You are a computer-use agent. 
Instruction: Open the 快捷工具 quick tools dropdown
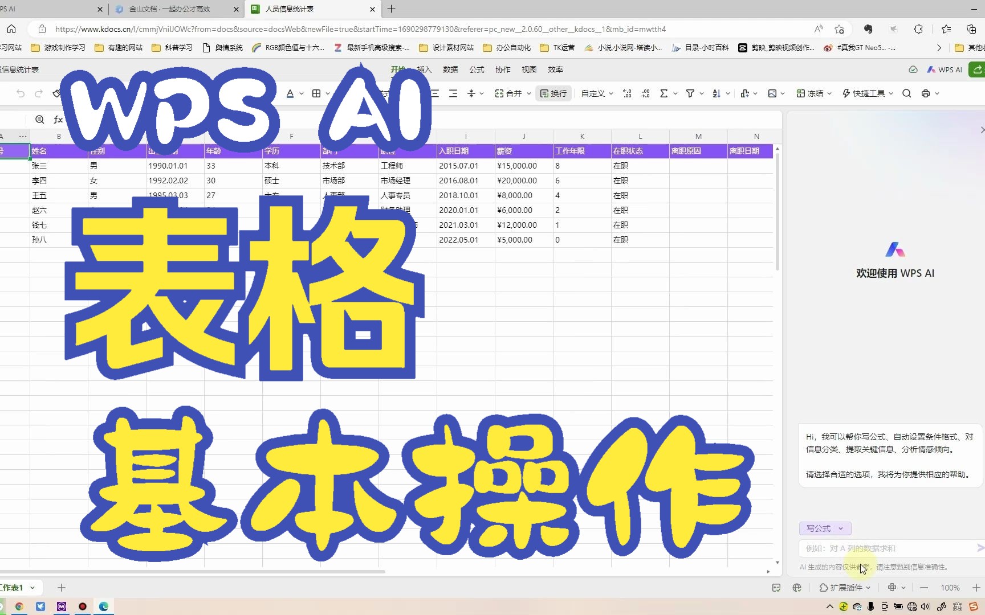coord(868,93)
